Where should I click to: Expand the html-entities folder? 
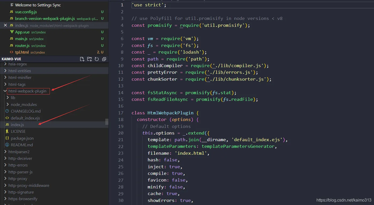pyautogui.click(x=5, y=71)
